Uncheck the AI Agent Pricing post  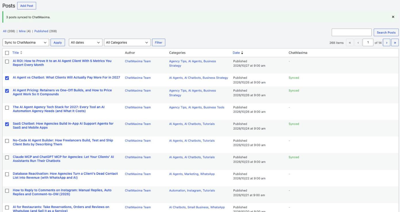click(x=7, y=91)
